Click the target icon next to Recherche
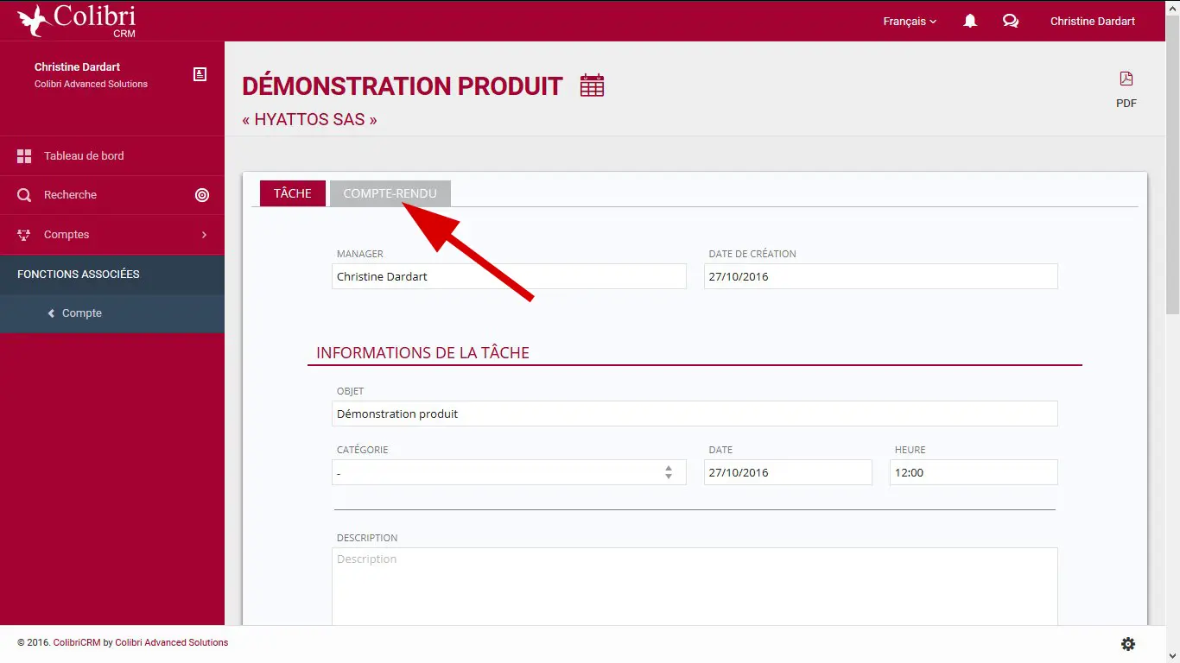This screenshot has height=663, width=1180. pos(202,195)
